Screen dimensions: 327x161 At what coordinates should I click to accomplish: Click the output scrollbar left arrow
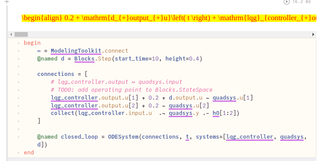[11, 35]
